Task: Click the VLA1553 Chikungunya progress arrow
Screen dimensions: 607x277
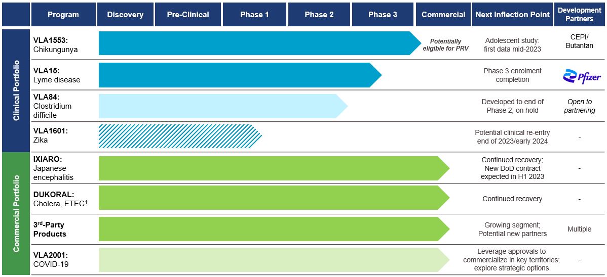Action: click(260, 43)
